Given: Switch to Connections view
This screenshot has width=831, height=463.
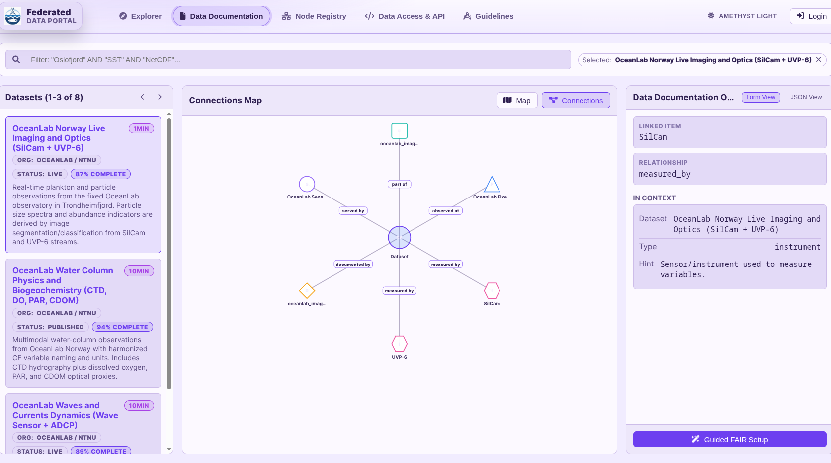Looking at the screenshot, I should coord(576,100).
